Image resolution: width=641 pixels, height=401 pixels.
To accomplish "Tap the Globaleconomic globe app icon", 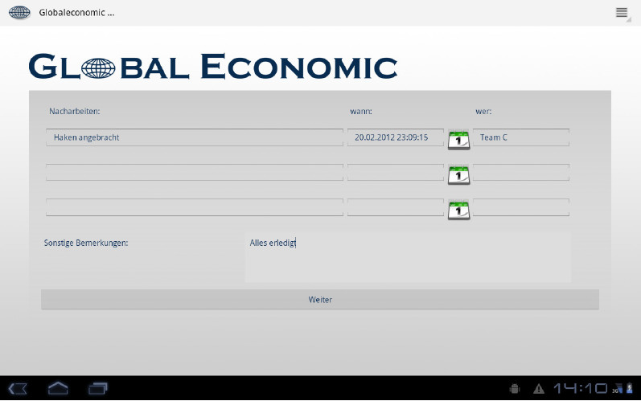I will click(19, 13).
